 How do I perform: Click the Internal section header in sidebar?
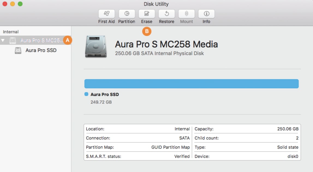point(11,32)
